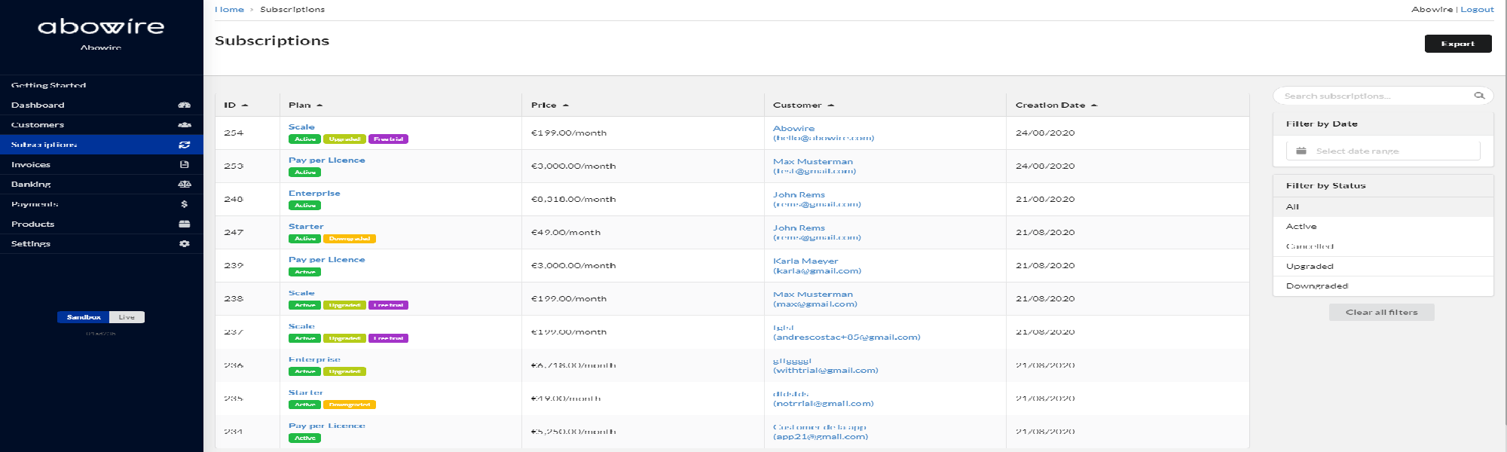Image resolution: width=1507 pixels, height=452 pixels.
Task: Select the Sandbox environment toggle
Action: click(83, 317)
